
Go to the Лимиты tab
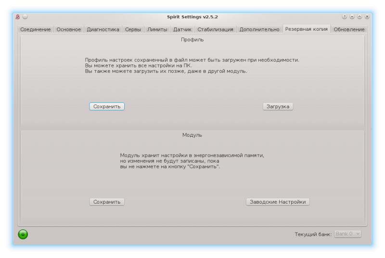tap(157, 29)
